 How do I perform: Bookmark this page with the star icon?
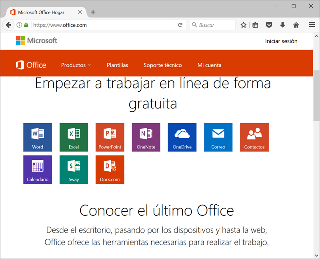(243, 25)
